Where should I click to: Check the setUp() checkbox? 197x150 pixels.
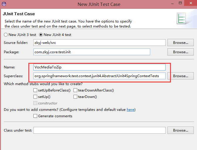(35, 96)
